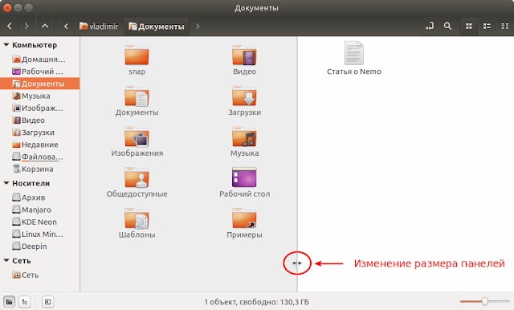
Task: Open file search with the magnifier icon
Action: point(447,27)
